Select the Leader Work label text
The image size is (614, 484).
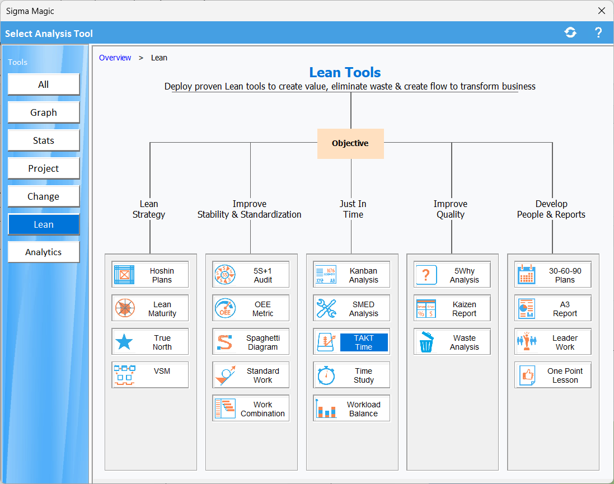(565, 342)
